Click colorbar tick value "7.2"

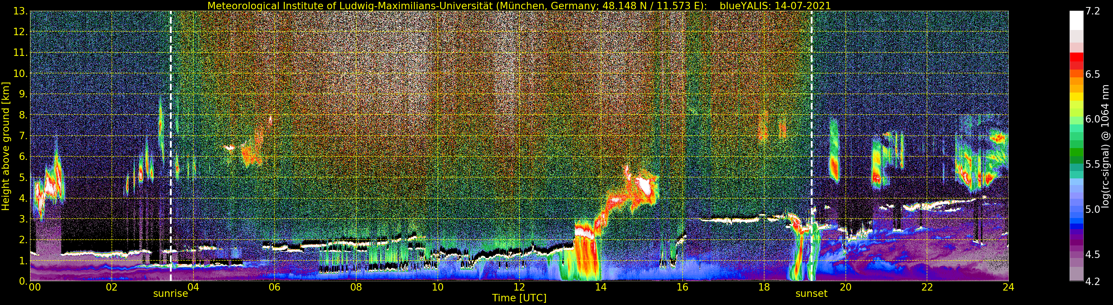[1093, 11]
